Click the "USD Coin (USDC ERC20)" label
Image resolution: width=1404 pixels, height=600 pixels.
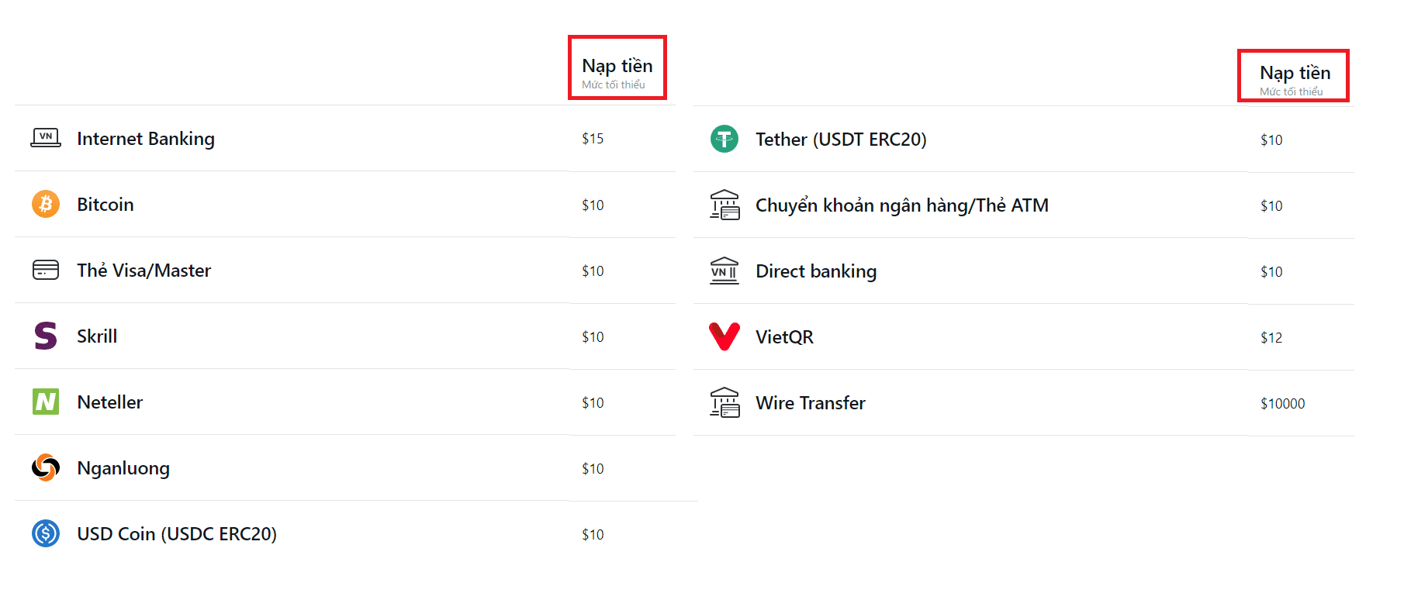[x=177, y=534]
